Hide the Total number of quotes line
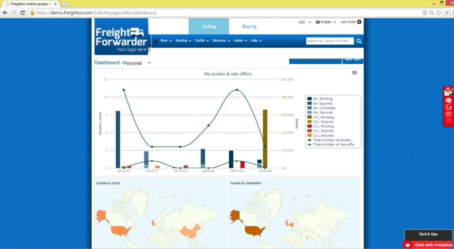454x249 pixels. tap(332, 140)
